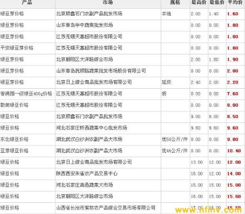Click the 平安绿豆芽价格 product cell

coord(17,48)
